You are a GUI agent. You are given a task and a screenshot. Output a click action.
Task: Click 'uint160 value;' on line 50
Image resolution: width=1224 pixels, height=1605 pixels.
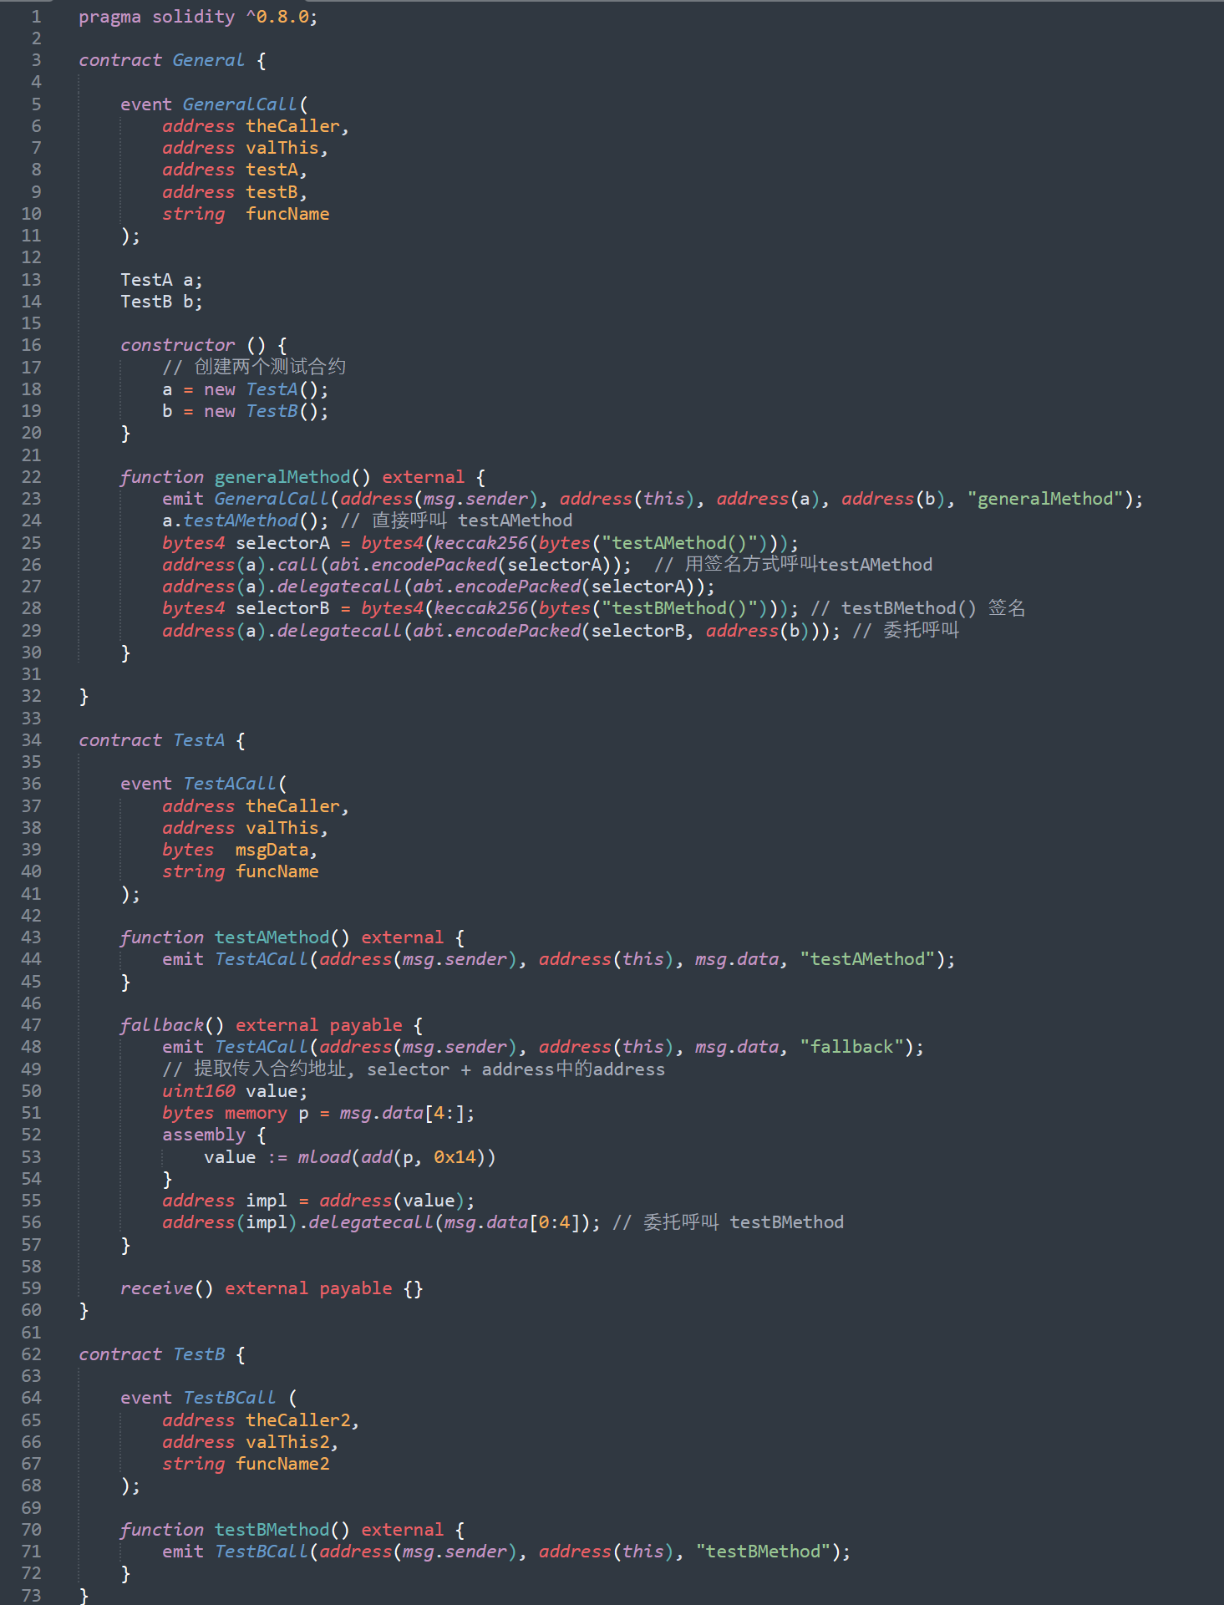pos(236,1091)
